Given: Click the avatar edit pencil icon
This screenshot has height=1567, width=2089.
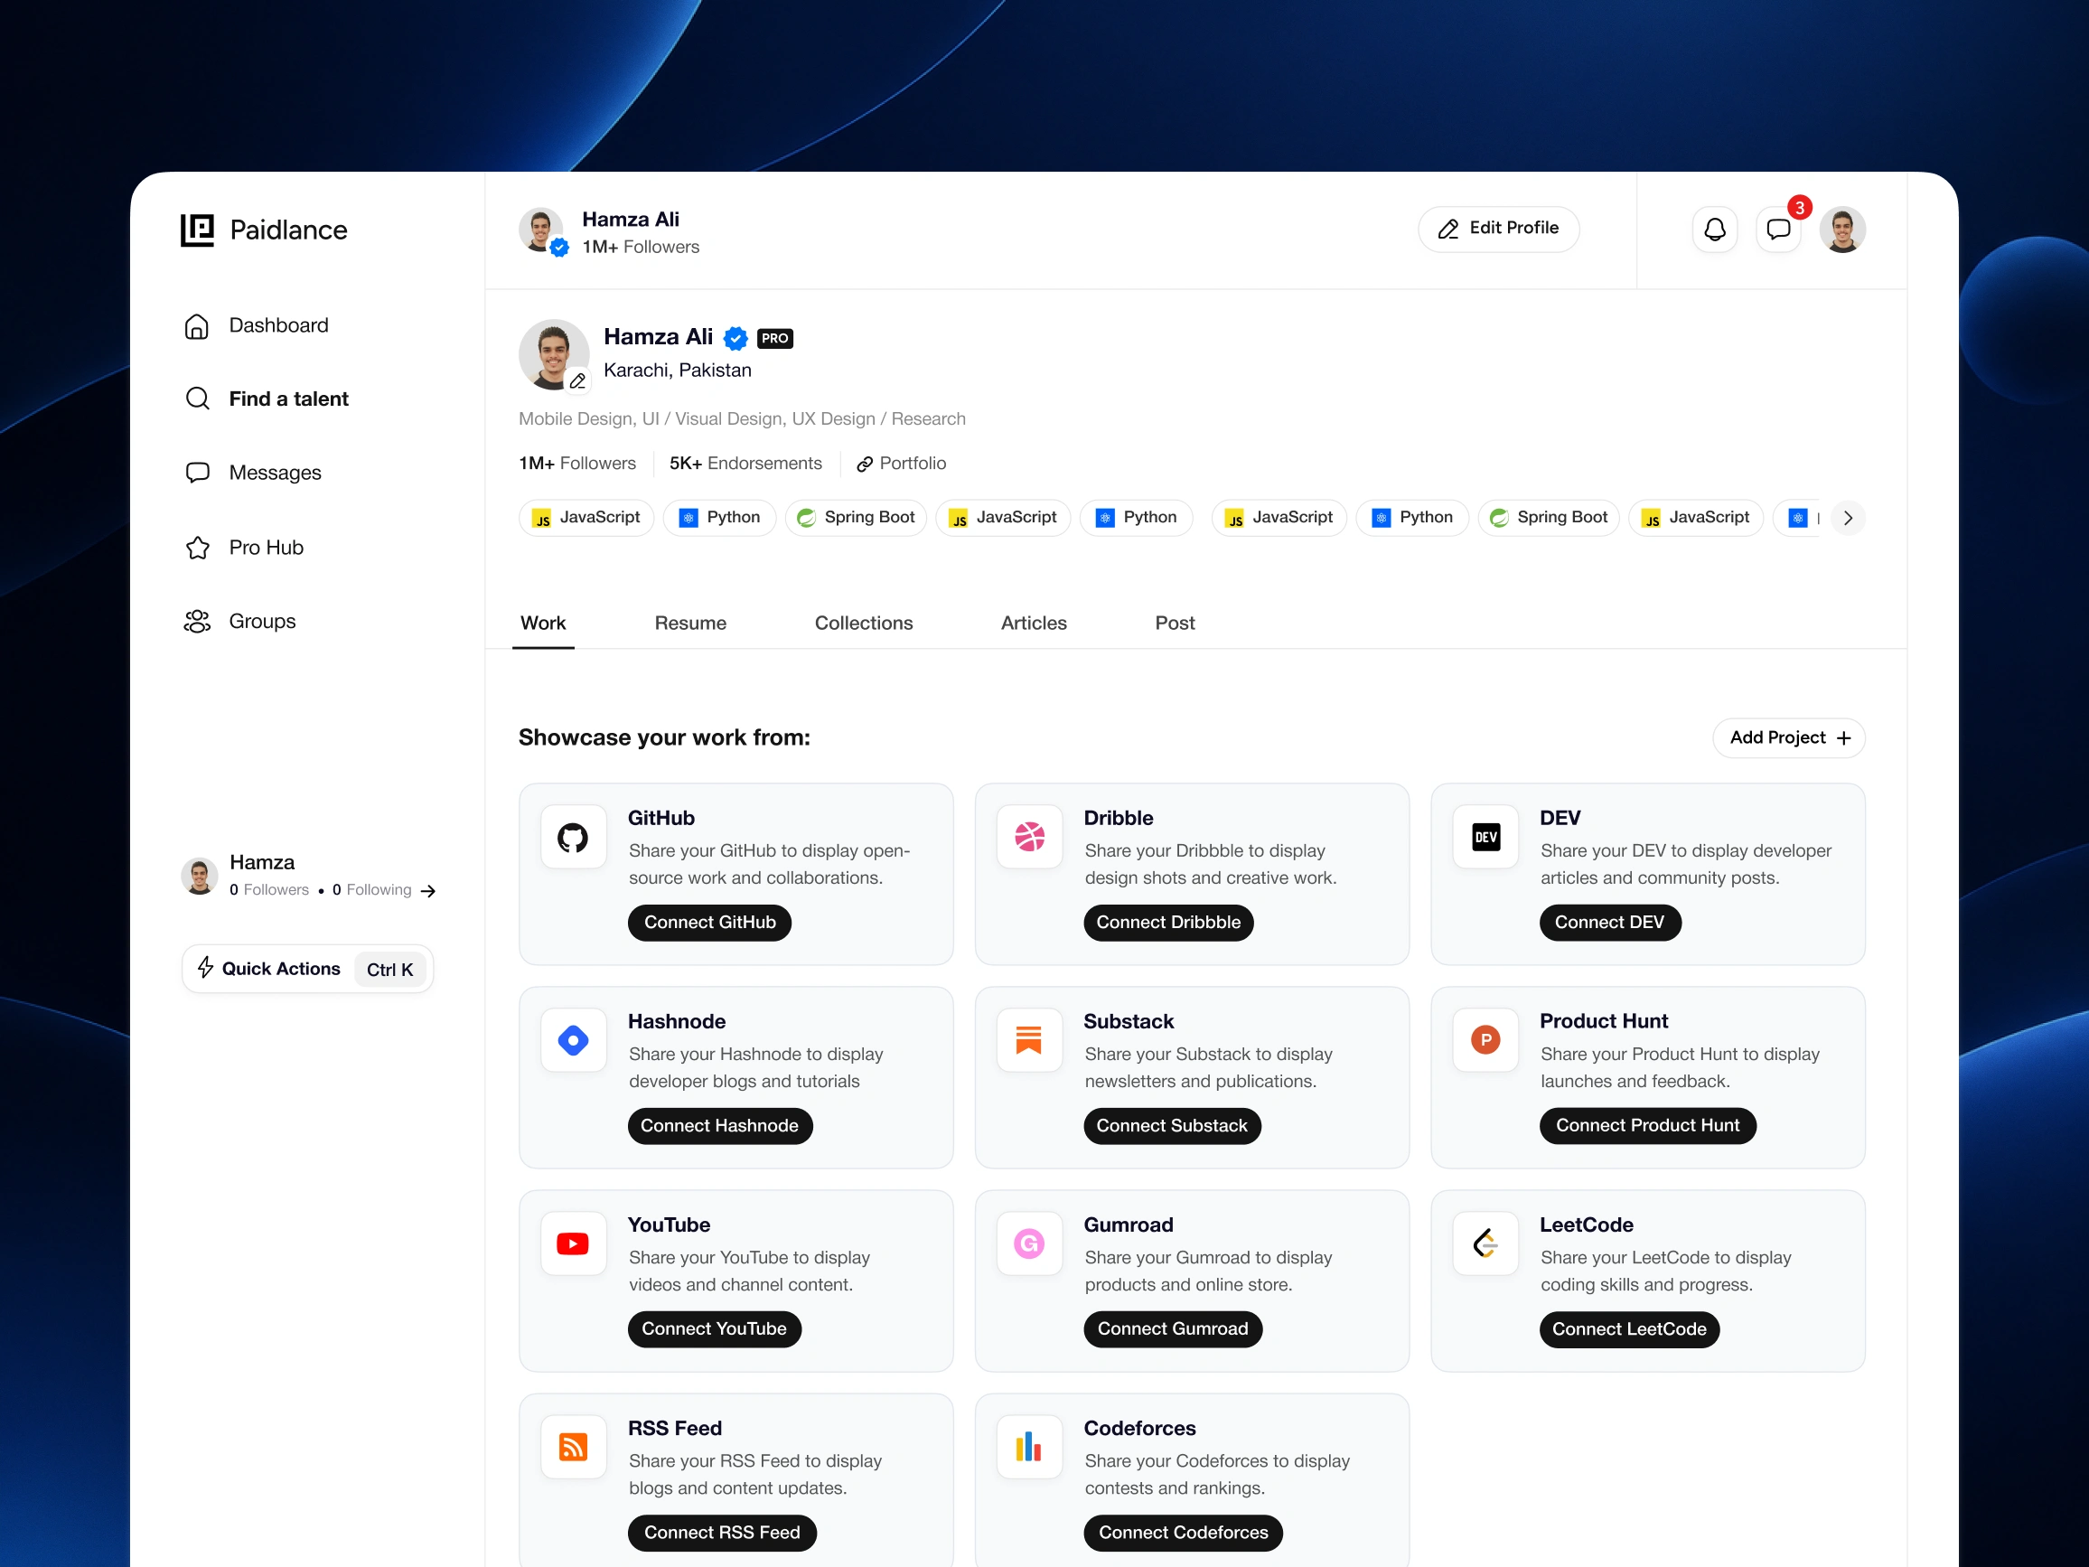Looking at the screenshot, I should [578, 381].
